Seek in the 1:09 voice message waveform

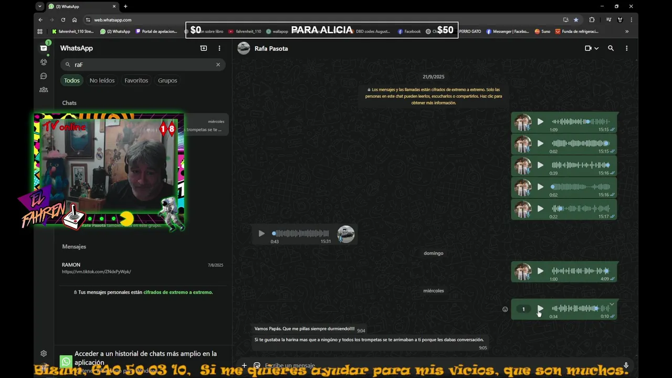tap(580, 122)
